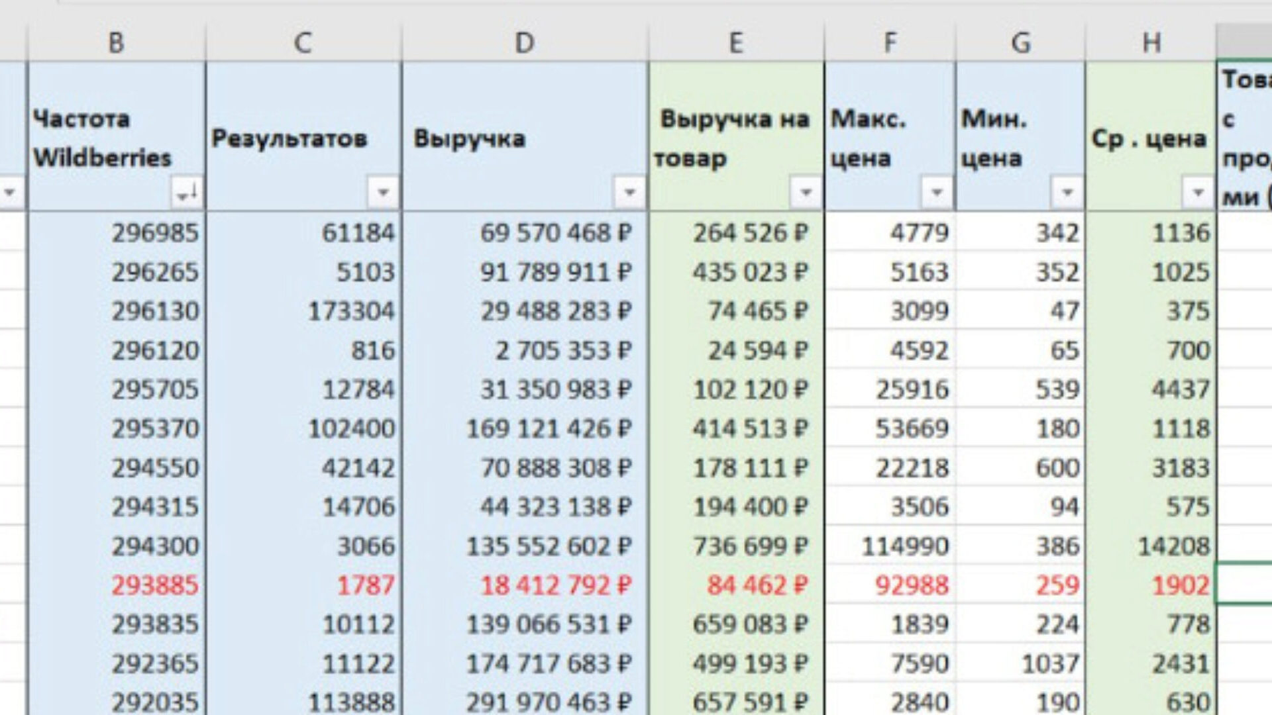Expand filter arrow in Выручка на товар header
Screen dimensions: 1272x715
pyautogui.click(x=805, y=193)
